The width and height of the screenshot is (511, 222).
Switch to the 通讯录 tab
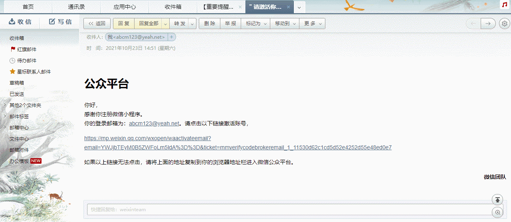76,7
